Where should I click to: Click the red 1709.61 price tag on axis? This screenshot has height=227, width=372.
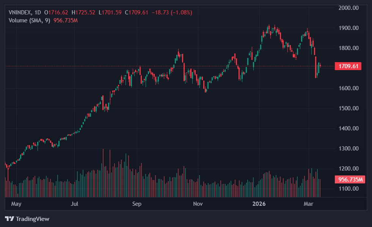tap(348, 66)
